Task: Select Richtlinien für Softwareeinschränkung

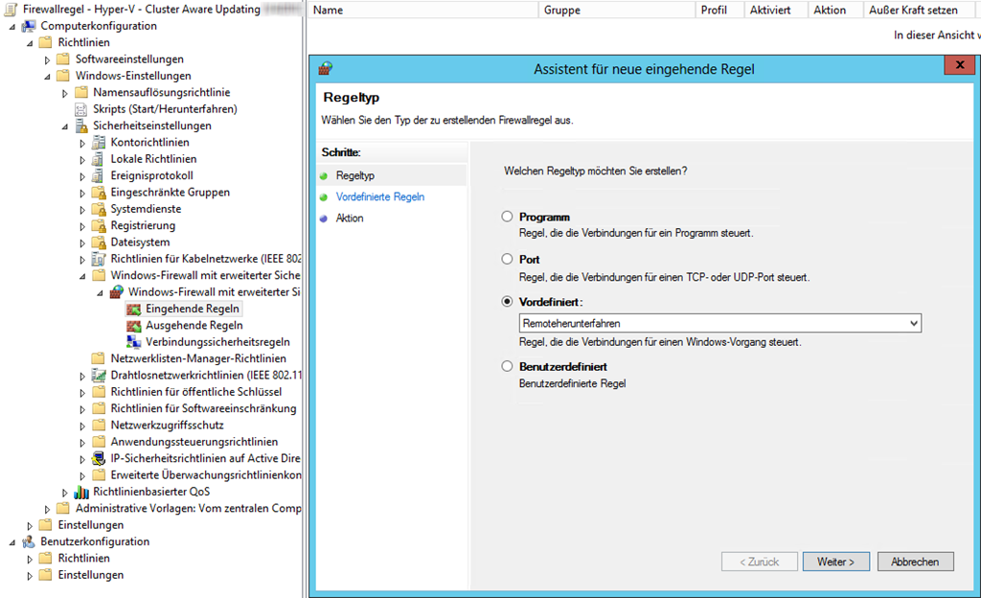Action: coord(203,409)
